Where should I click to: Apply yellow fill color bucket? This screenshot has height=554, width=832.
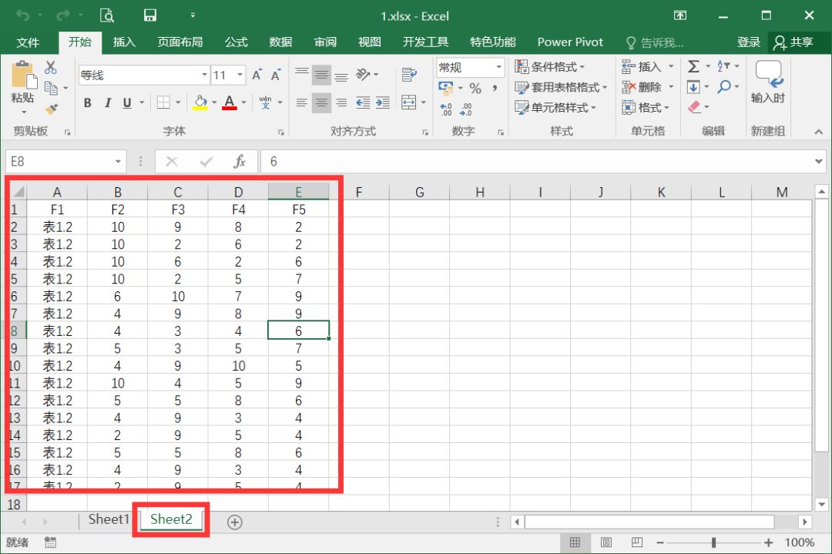tap(200, 102)
